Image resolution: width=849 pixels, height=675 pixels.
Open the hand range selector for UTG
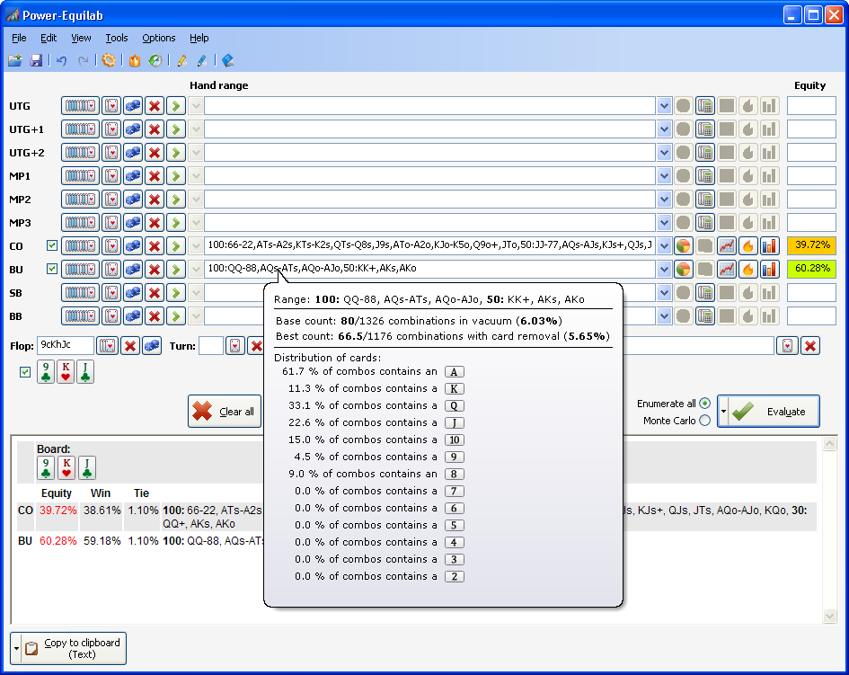(x=80, y=106)
